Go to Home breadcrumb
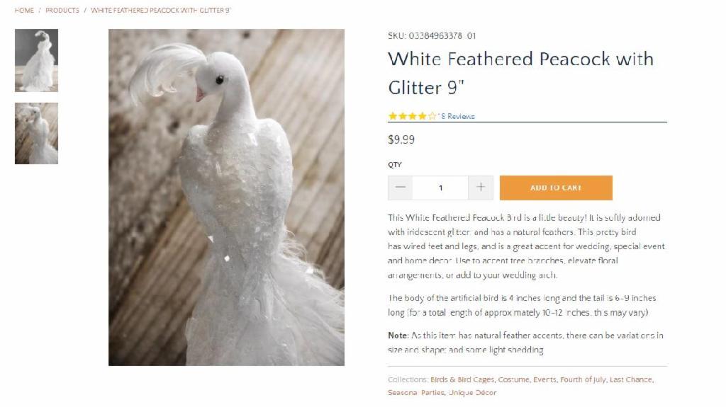 [24, 10]
